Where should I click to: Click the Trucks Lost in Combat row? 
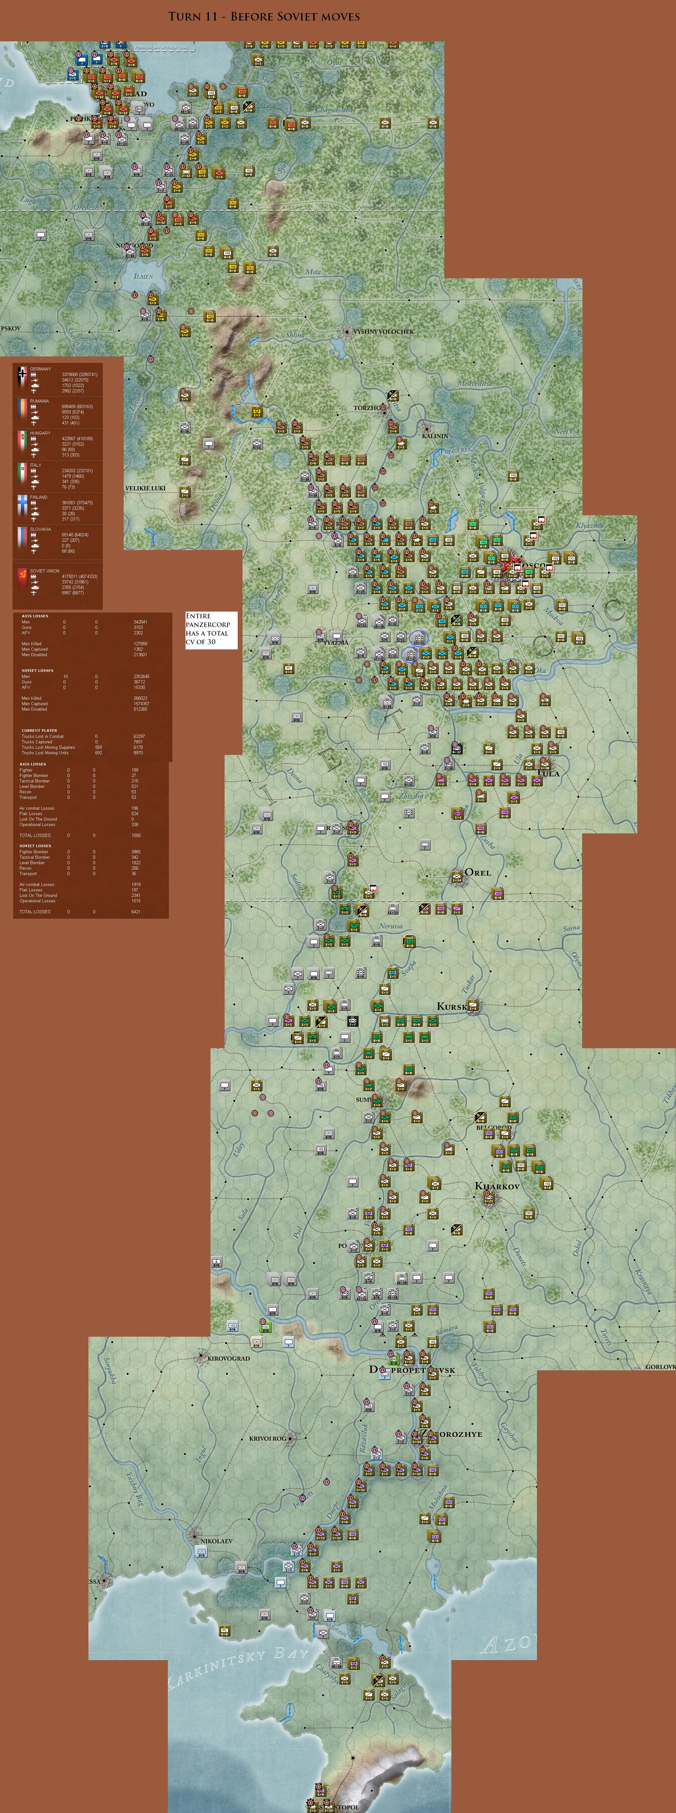pos(83,736)
